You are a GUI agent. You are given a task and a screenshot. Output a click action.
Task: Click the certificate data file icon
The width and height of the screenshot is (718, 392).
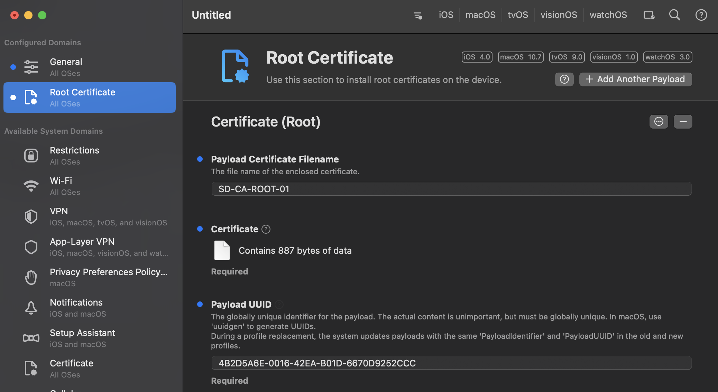222,250
